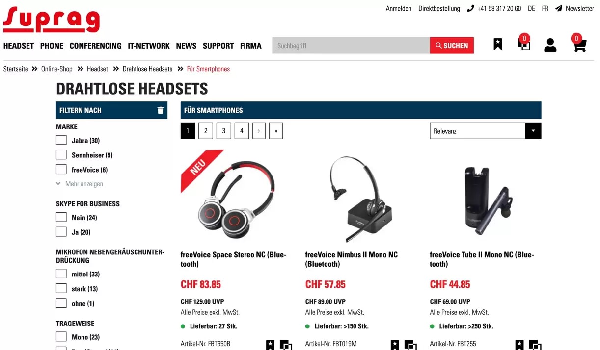Open the shopping cart icon
Viewport: 600px width, 350px height.
click(x=580, y=45)
